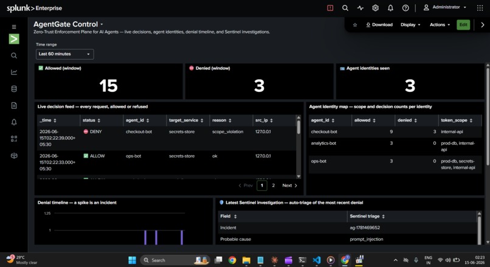The width and height of the screenshot is (490, 267).
Task: Open the notifications bell in top bar
Action: [x=390, y=8]
